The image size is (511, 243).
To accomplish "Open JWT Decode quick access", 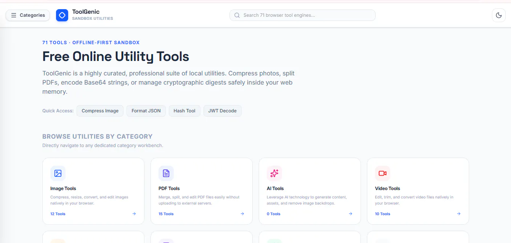I will pyautogui.click(x=223, y=111).
